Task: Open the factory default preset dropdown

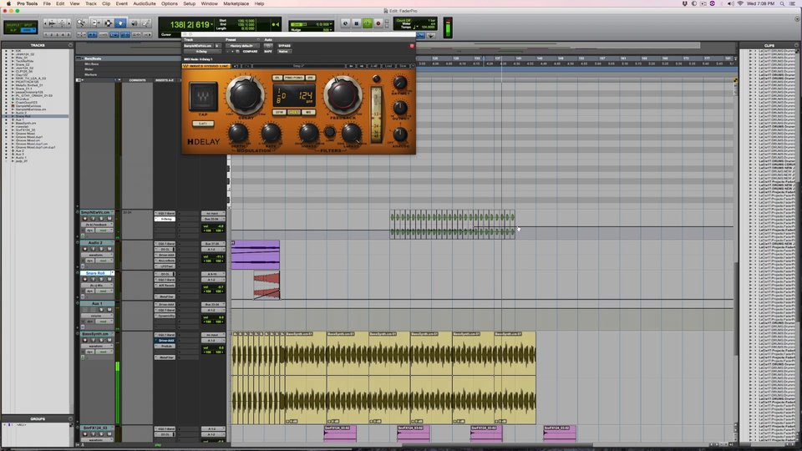Action: pyautogui.click(x=242, y=45)
